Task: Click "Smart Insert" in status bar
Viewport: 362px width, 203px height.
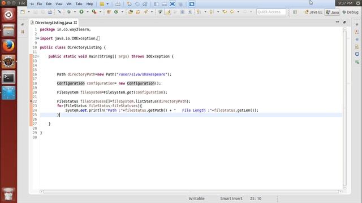Action: [231, 198]
